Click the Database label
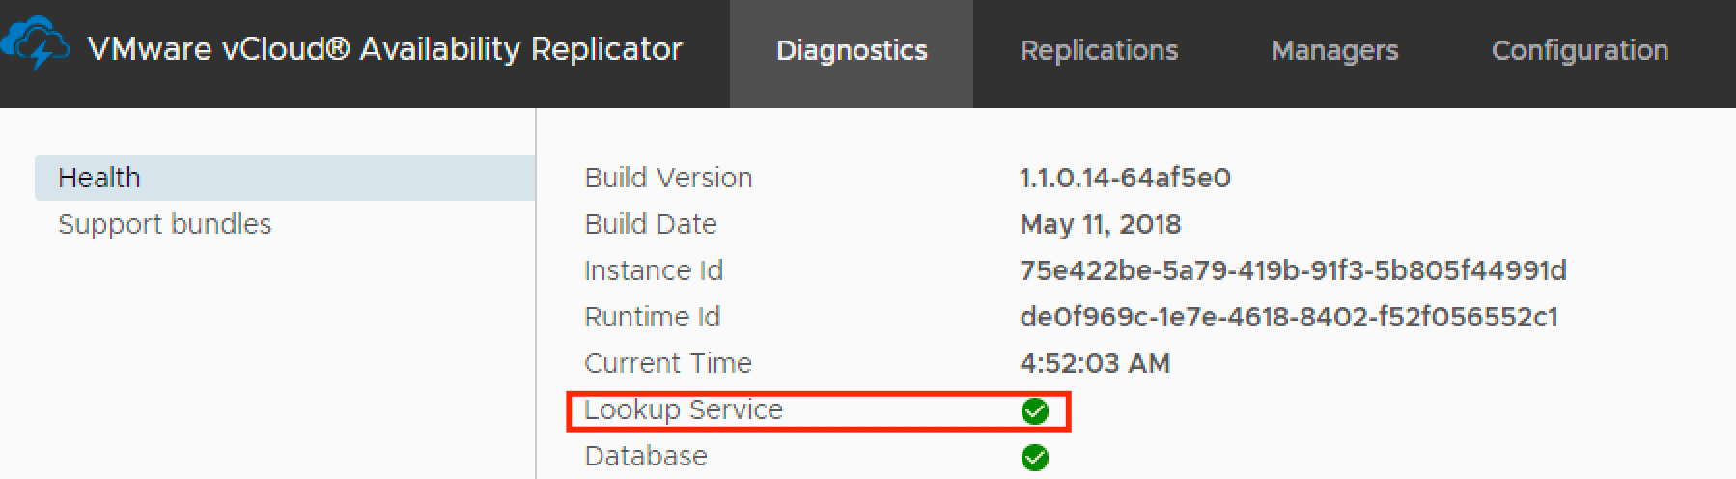The width and height of the screenshot is (1736, 479). click(646, 456)
